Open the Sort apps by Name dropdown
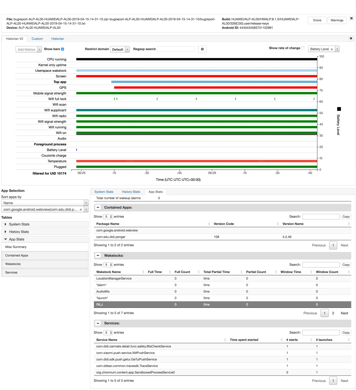Screen dimensions: 356x390 coord(45,203)
